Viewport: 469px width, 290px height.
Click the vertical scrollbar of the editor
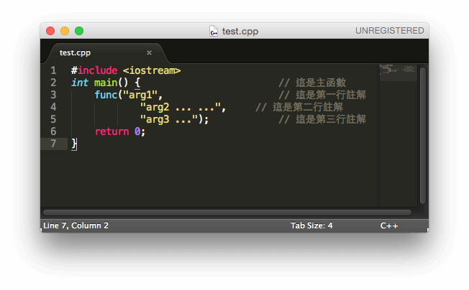point(423,135)
